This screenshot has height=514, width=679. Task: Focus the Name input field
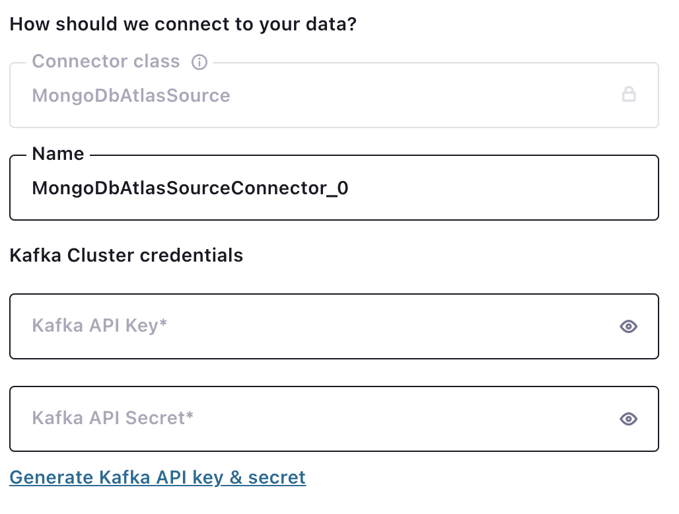(462, 189)
